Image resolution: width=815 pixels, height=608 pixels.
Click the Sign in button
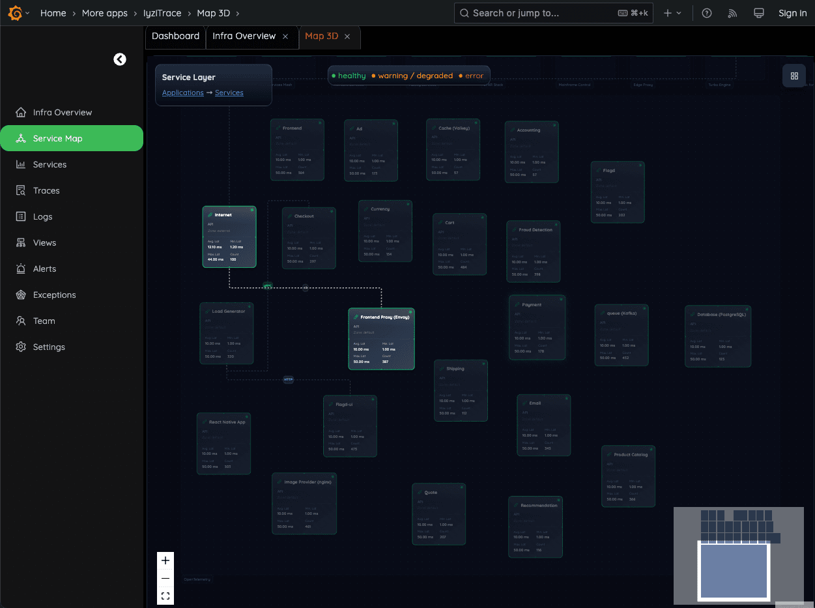pos(792,13)
